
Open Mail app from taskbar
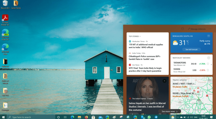(101, 117)
